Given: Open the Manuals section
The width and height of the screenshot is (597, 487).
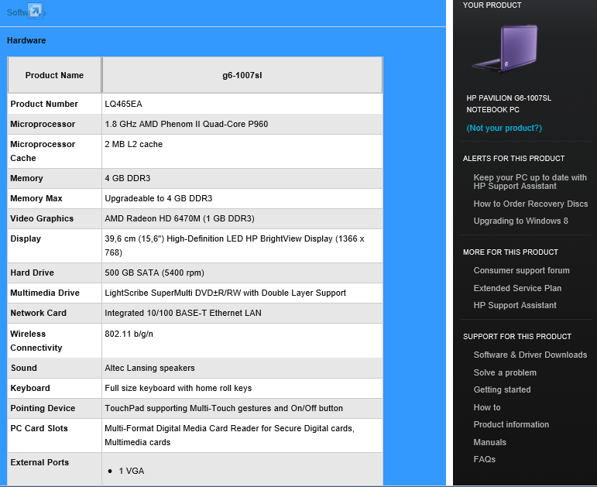Looking at the screenshot, I should click(x=489, y=442).
